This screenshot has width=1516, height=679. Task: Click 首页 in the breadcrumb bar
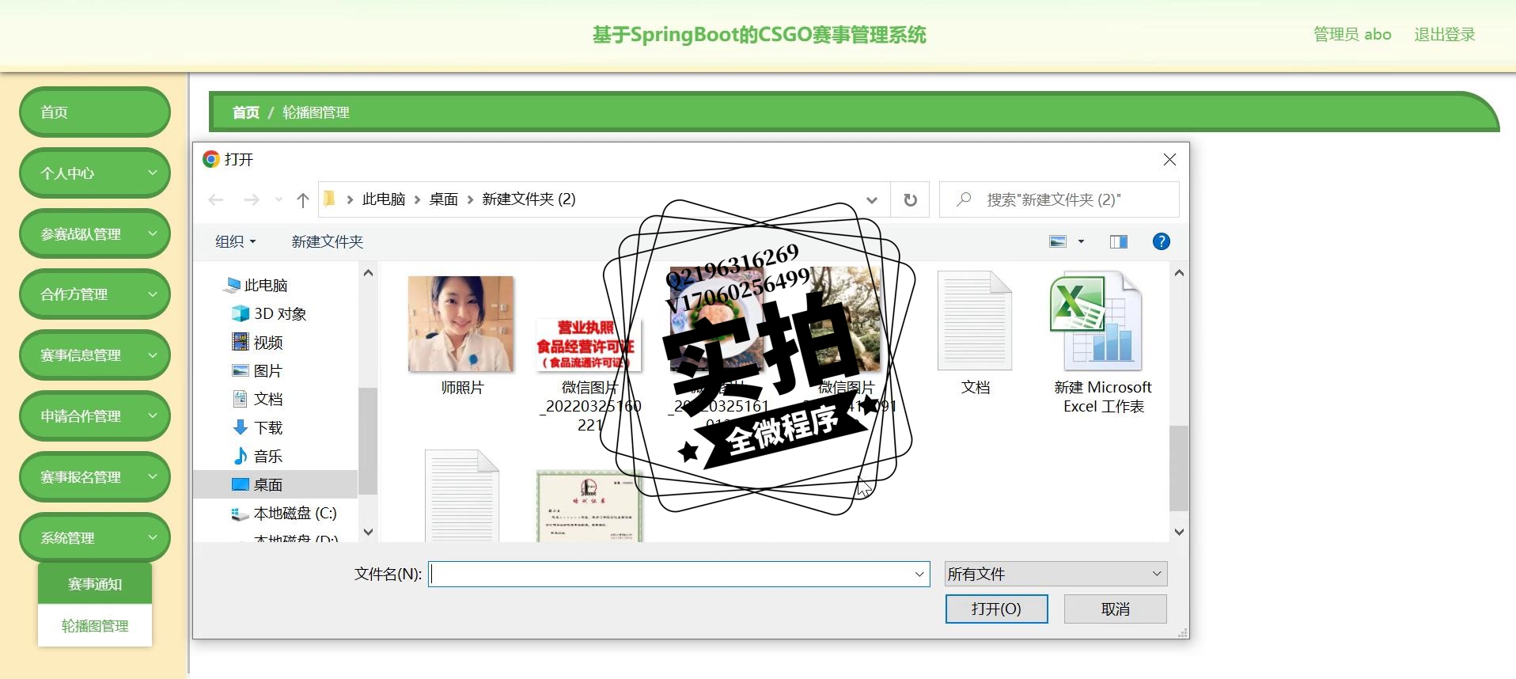245,112
